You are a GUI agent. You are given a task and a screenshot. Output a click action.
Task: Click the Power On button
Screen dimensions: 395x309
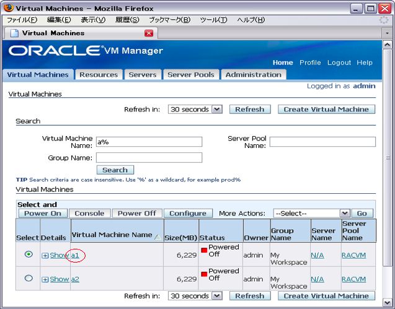click(x=43, y=214)
